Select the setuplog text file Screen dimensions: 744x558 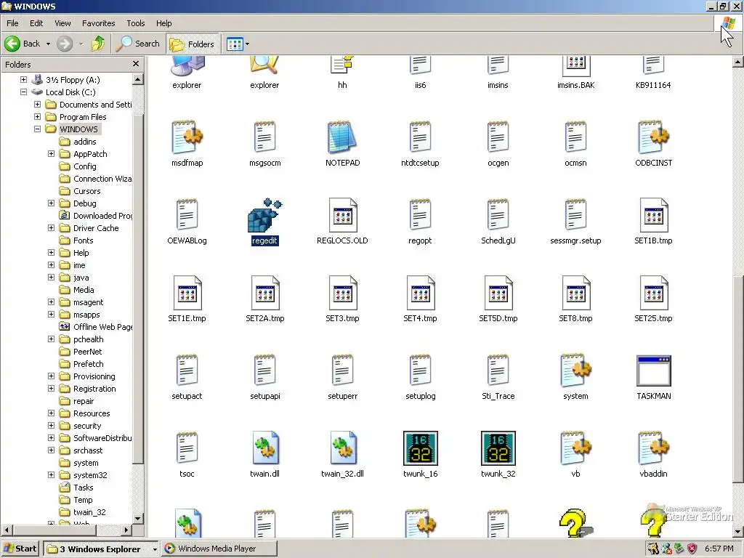pyautogui.click(x=421, y=371)
